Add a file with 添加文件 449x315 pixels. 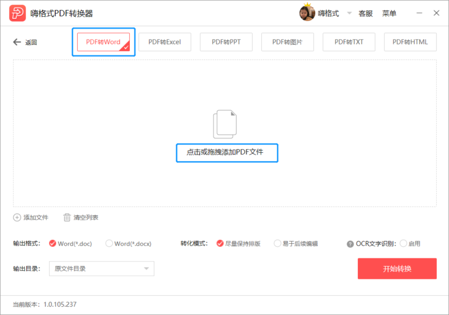pyautogui.click(x=31, y=217)
